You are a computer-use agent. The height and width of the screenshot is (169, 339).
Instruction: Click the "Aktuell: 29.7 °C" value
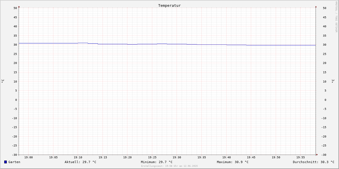81,162
